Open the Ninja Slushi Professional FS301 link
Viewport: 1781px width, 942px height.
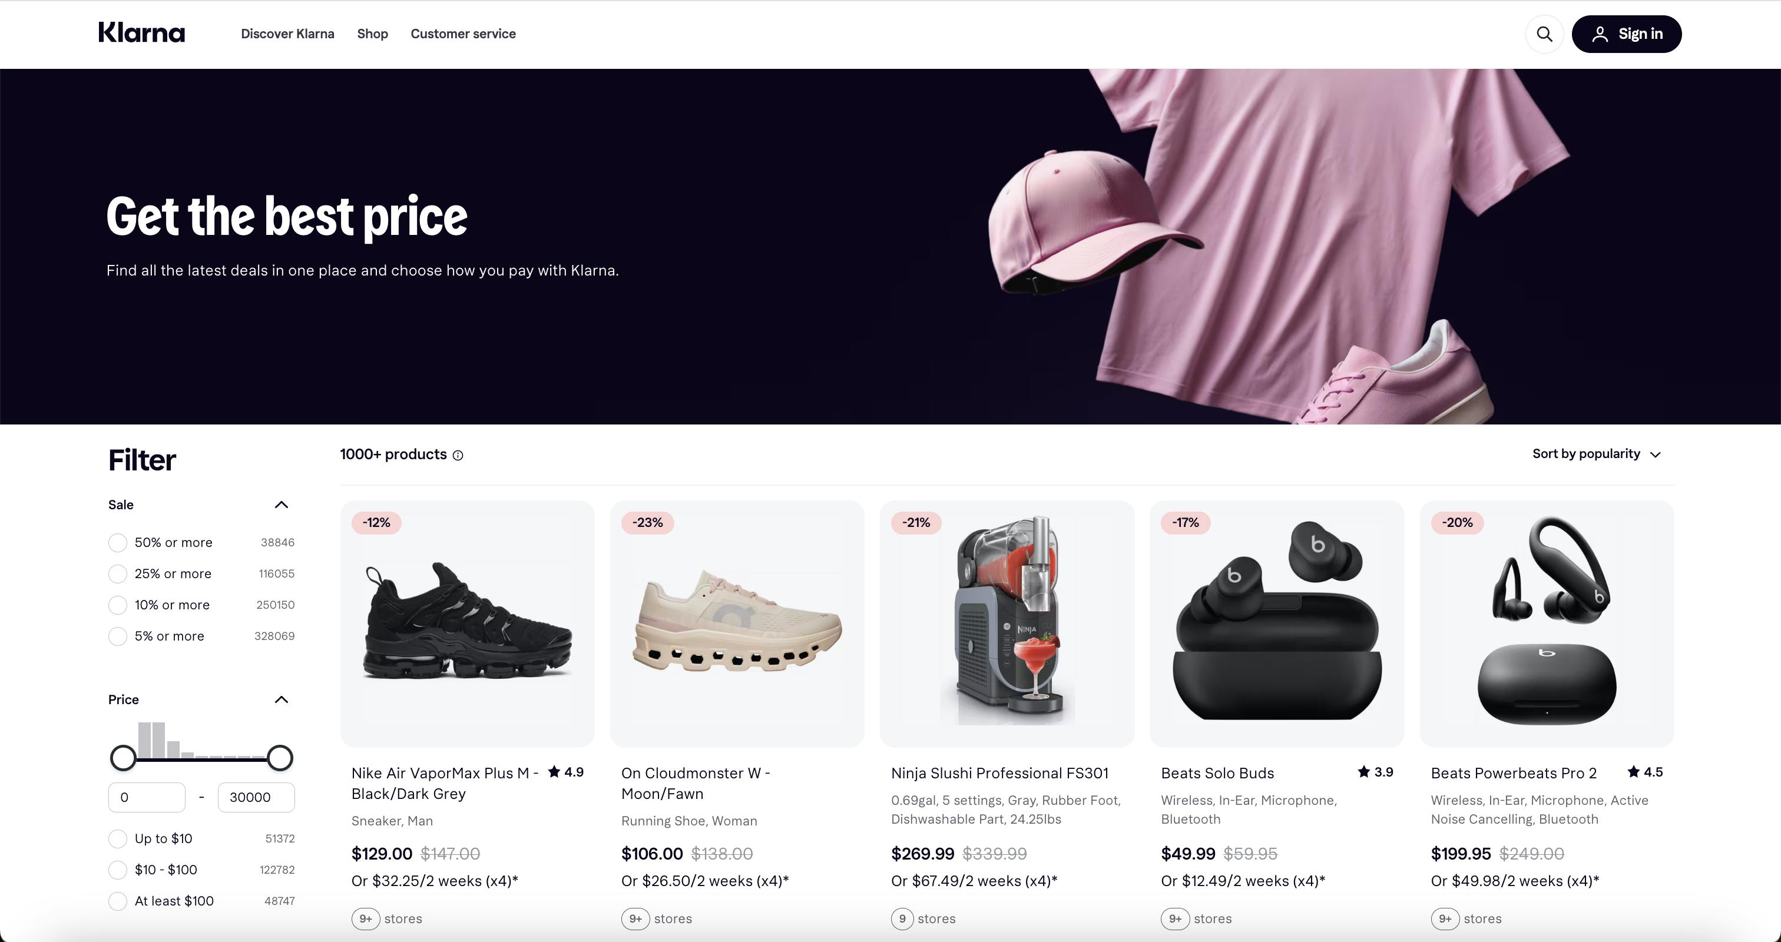[999, 772]
